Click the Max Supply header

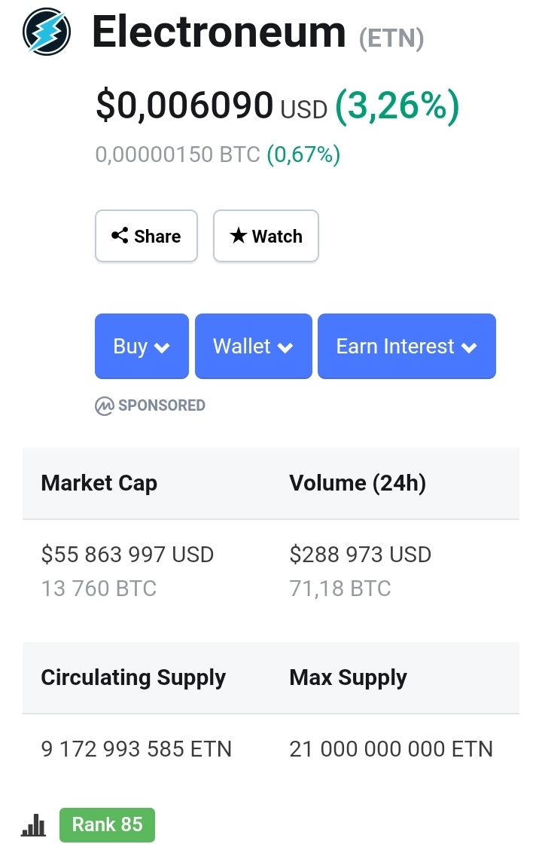pyautogui.click(x=349, y=678)
